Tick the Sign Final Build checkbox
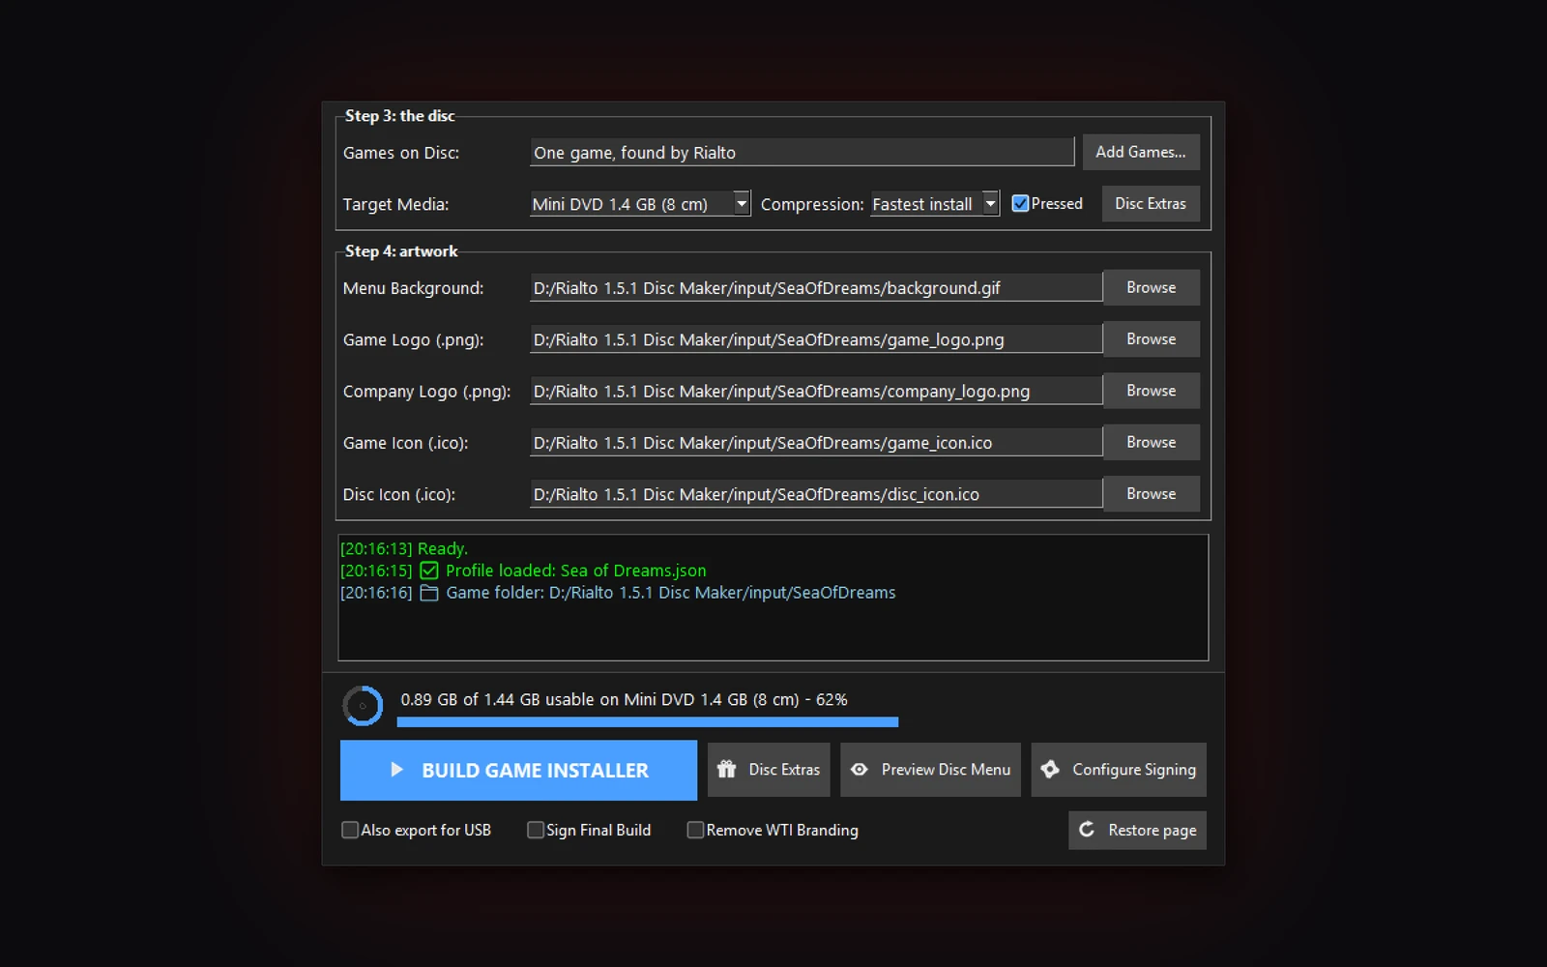 [x=535, y=830]
